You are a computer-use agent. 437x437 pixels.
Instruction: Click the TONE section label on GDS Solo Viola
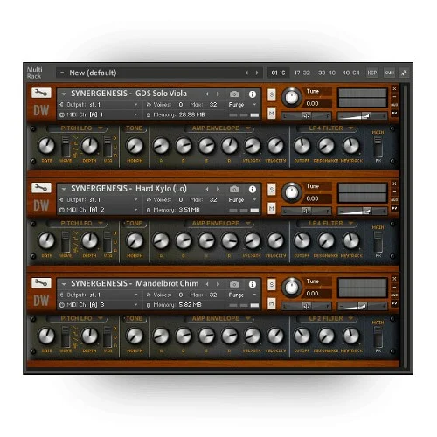tap(134, 128)
